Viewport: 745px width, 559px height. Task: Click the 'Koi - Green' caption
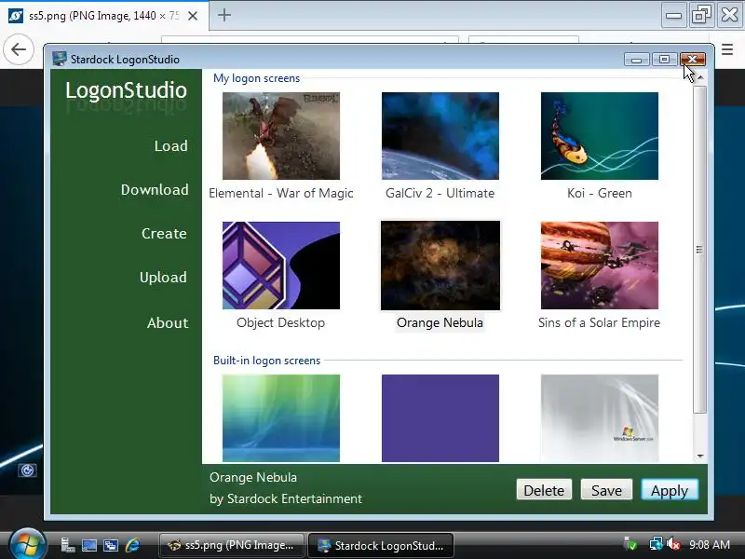pyautogui.click(x=600, y=193)
